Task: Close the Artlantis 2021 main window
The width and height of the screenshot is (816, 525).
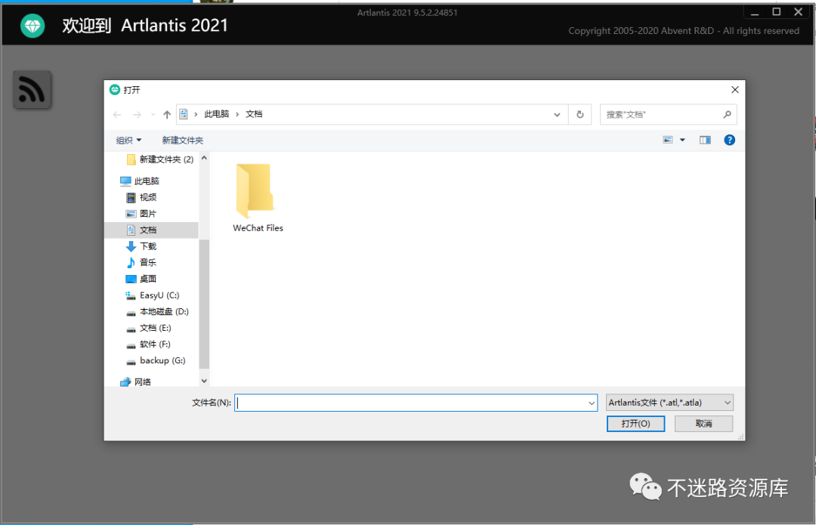Action: (x=799, y=12)
